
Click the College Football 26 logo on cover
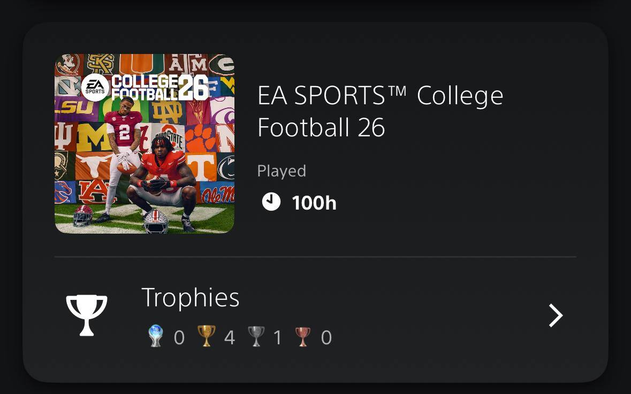[159, 87]
